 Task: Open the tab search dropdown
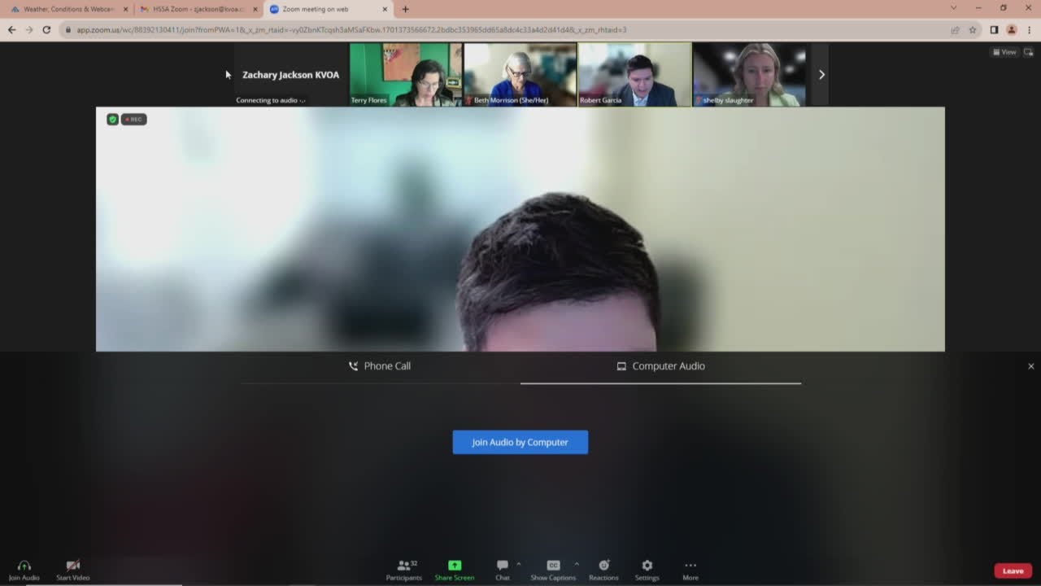[954, 8]
